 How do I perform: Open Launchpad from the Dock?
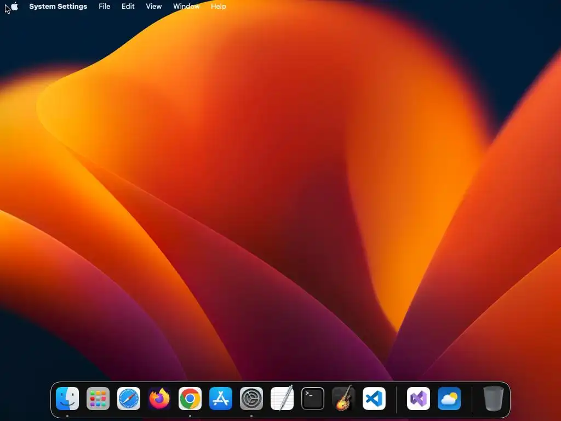pos(98,399)
